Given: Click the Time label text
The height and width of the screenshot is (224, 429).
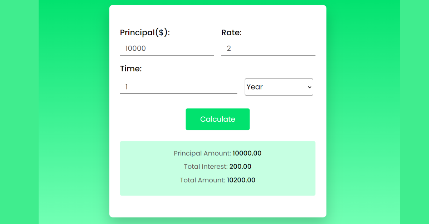Looking at the screenshot, I should tap(131, 69).
